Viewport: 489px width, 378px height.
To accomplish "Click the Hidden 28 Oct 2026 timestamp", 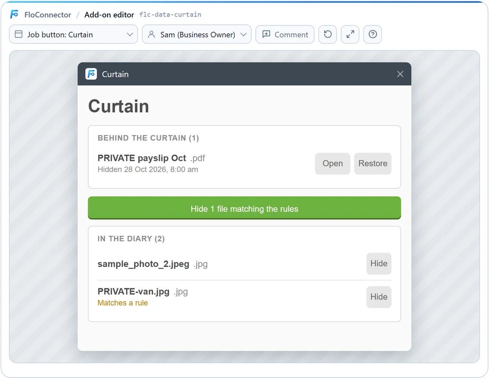I will (x=148, y=169).
